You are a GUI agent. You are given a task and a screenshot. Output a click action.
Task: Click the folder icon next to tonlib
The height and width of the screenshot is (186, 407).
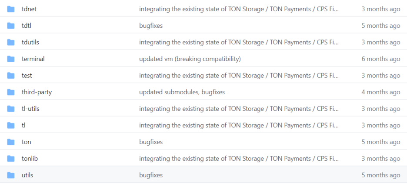point(10,159)
